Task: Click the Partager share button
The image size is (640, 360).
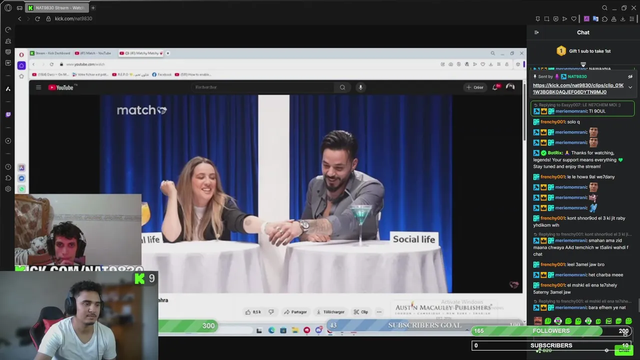Action: point(295,312)
